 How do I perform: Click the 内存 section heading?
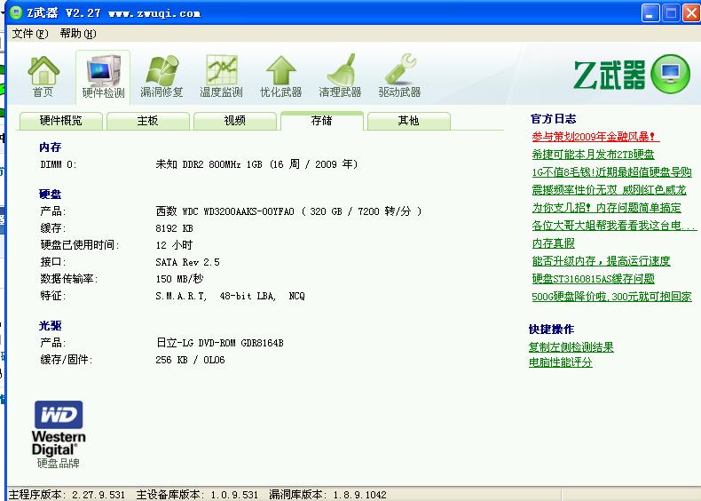coord(50,147)
